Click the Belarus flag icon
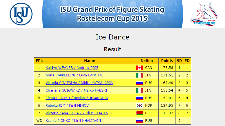Screen dimensions: 225x126 point(139,113)
